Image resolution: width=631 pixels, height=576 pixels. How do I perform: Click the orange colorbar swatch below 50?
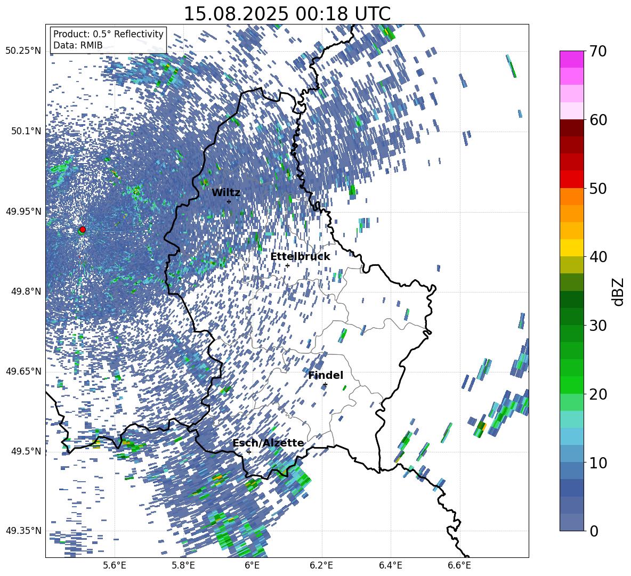coord(572,196)
